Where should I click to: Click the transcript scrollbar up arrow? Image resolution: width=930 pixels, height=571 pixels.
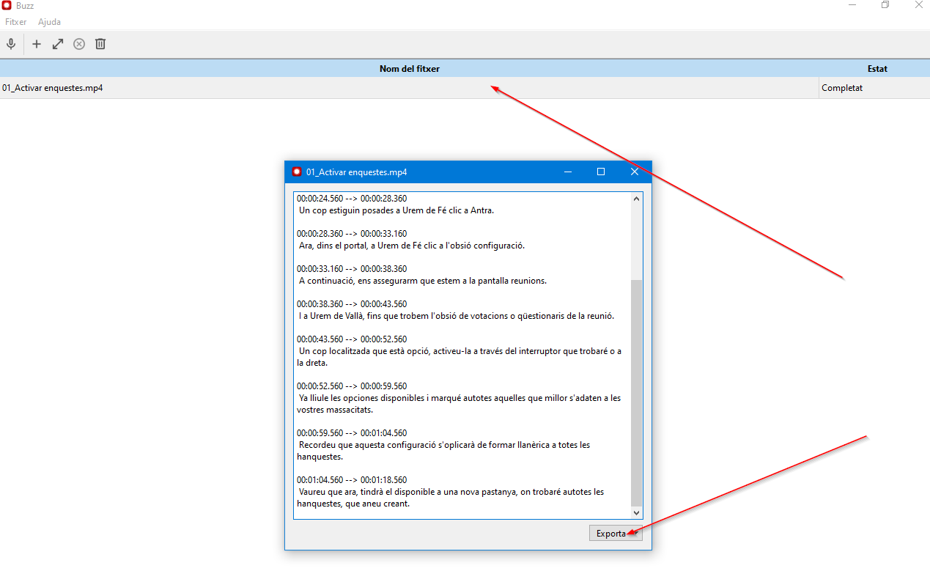point(636,198)
